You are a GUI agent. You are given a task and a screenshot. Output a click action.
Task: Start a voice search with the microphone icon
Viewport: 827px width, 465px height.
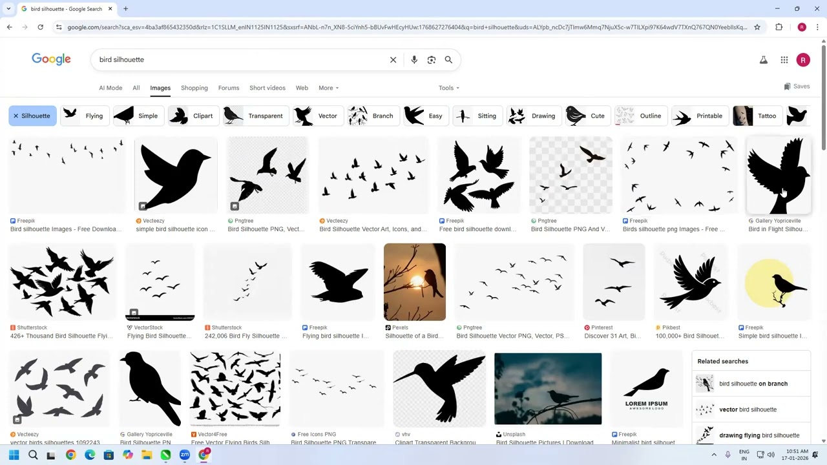pos(414,59)
